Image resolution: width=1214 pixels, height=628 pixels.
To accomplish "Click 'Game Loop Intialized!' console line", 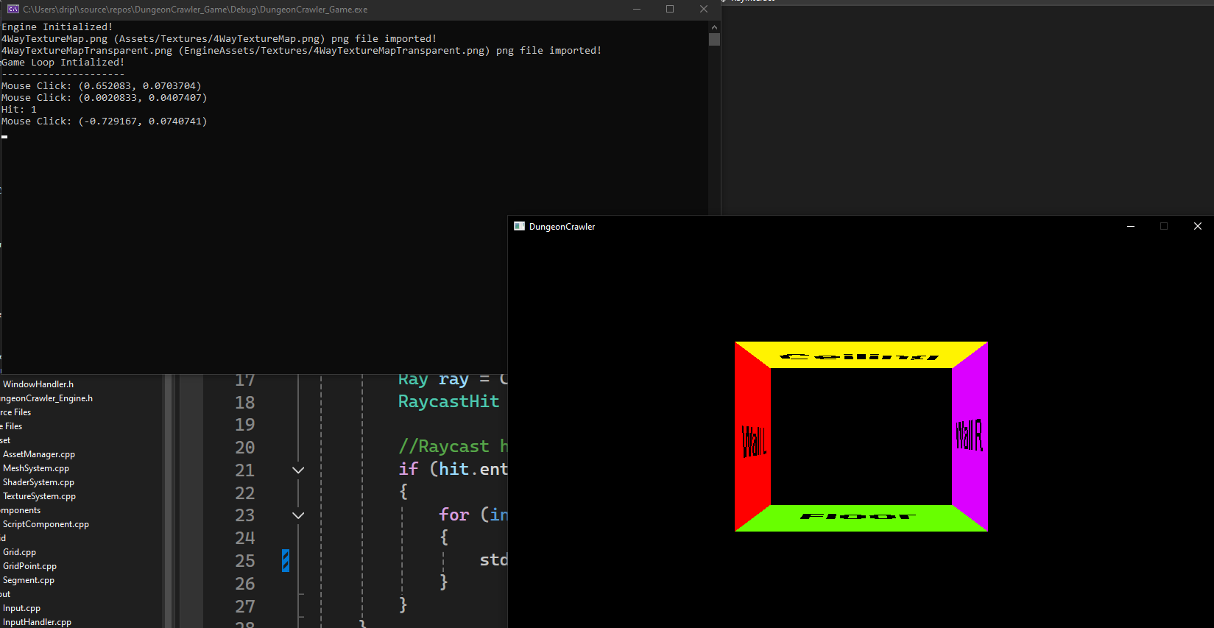I will 63,62.
